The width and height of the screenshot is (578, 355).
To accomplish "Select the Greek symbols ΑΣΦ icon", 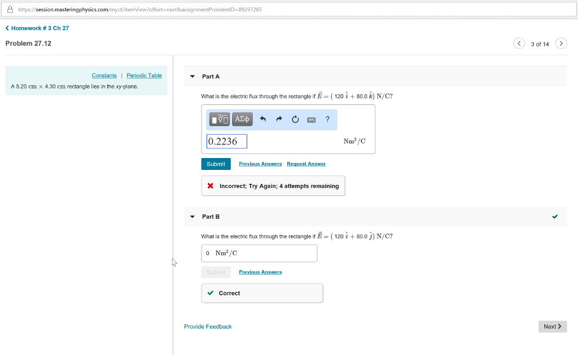I will pos(242,119).
